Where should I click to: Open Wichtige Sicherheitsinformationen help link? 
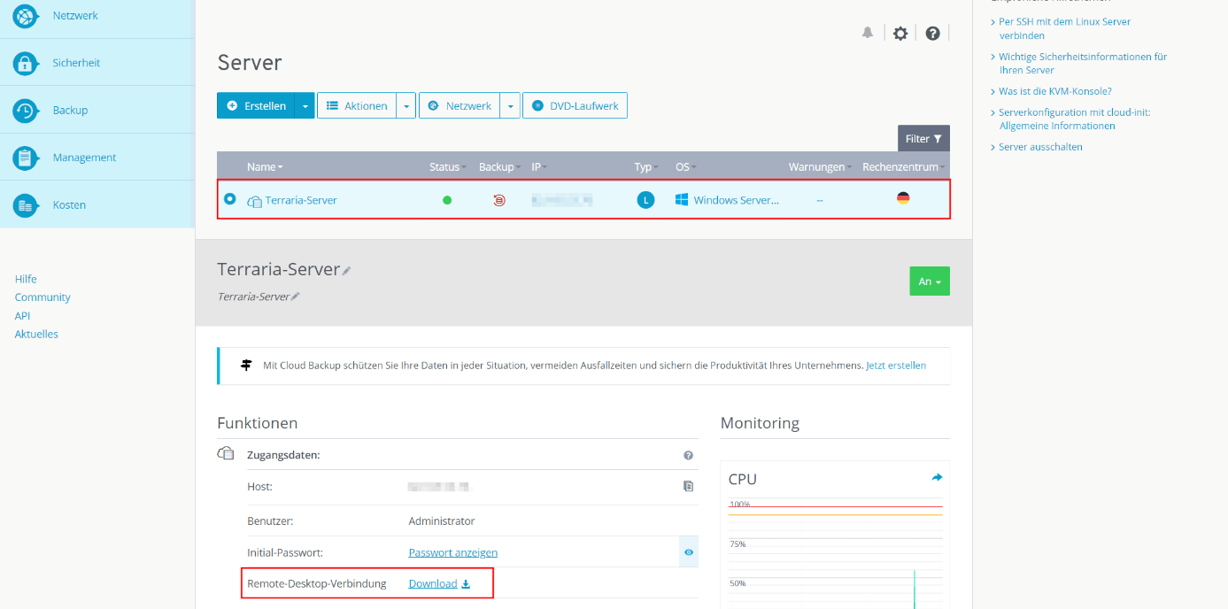[x=1083, y=63]
